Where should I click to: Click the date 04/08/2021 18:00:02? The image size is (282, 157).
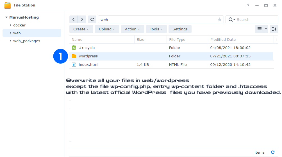click(x=230, y=48)
